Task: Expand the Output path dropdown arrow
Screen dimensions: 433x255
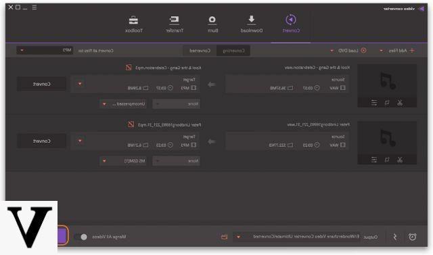Action: [x=238, y=237]
